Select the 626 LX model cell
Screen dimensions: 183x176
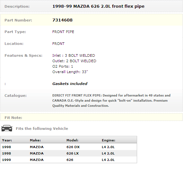pyautogui.click(x=73, y=153)
